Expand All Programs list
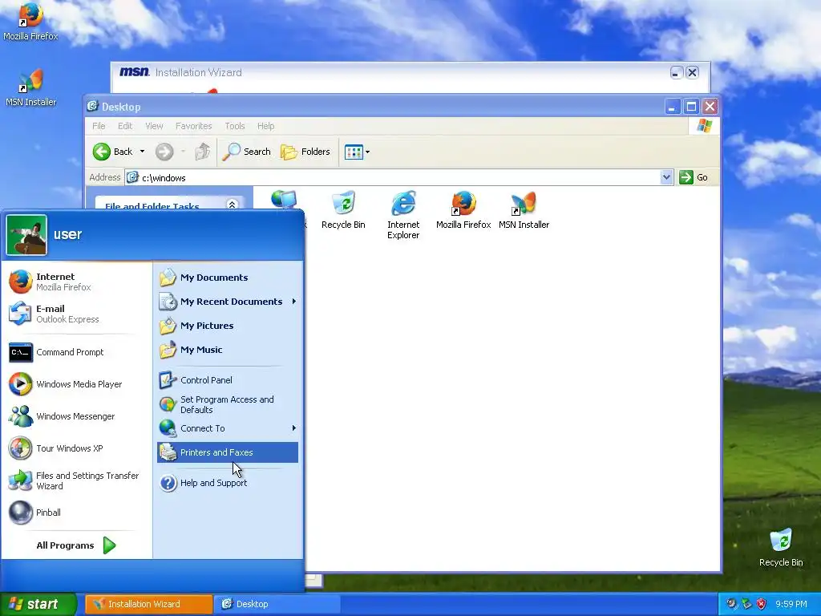Image resolution: width=821 pixels, height=616 pixels. [76, 545]
